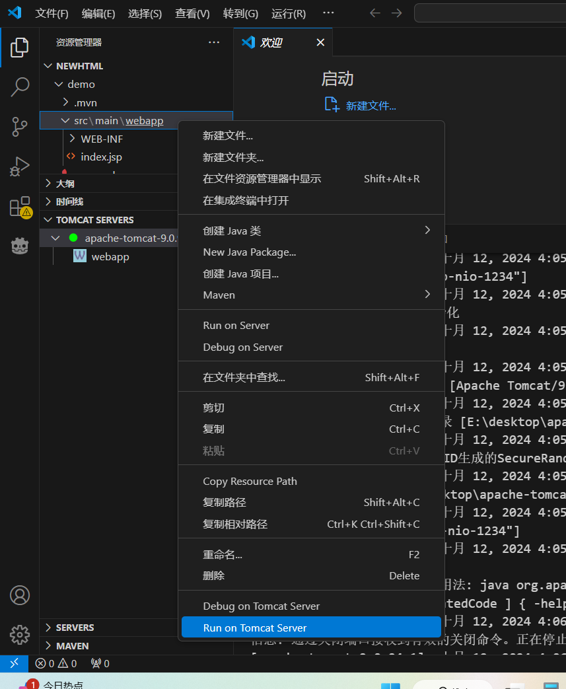Viewport: 566px width, 689px height.
Task: Open the Source Control icon
Action: pyautogui.click(x=19, y=127)
